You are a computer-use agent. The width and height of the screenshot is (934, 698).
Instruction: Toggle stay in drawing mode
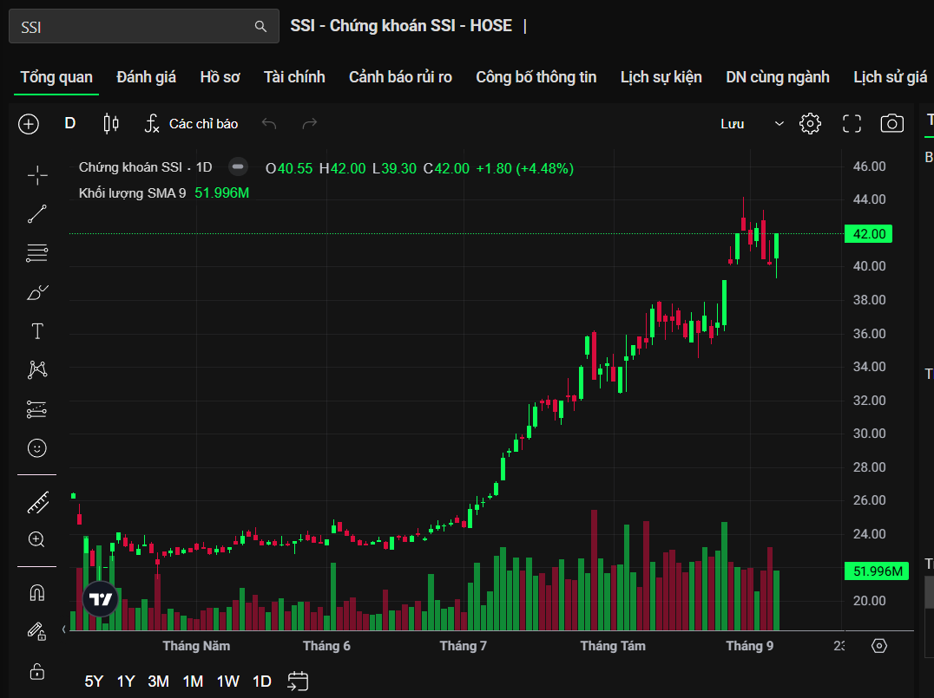(37, 631)
